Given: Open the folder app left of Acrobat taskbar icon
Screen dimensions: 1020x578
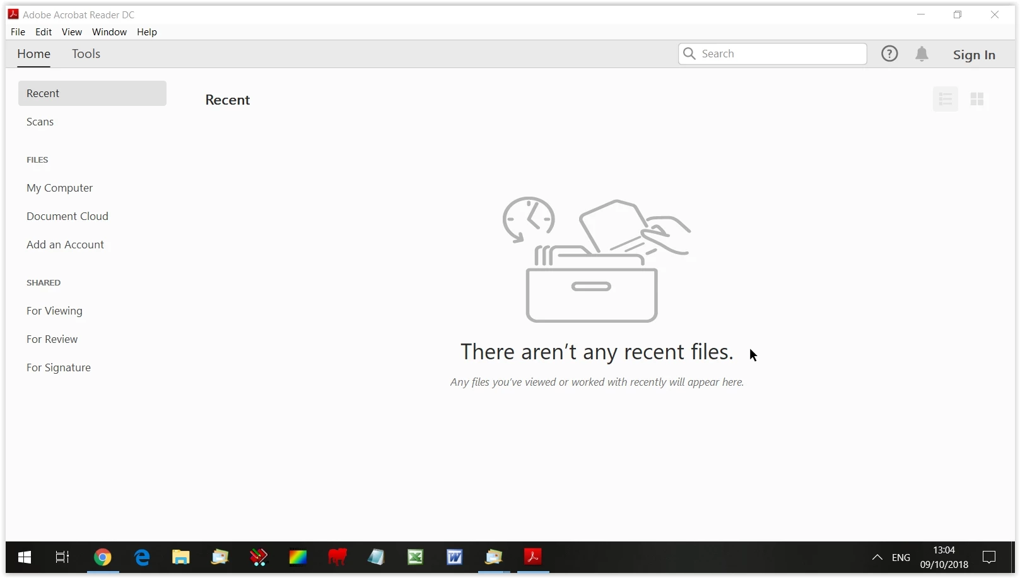Looking at the screenshot, I should coord(494,557).
